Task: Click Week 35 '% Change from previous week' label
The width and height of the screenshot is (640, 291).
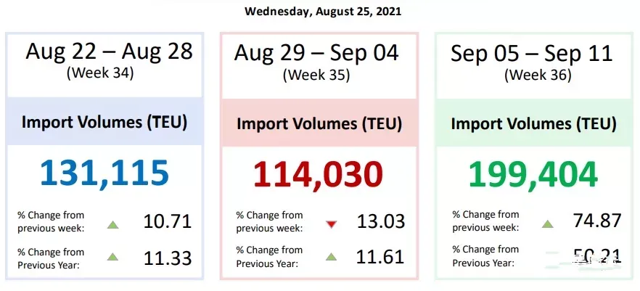Action: (269, 221)
